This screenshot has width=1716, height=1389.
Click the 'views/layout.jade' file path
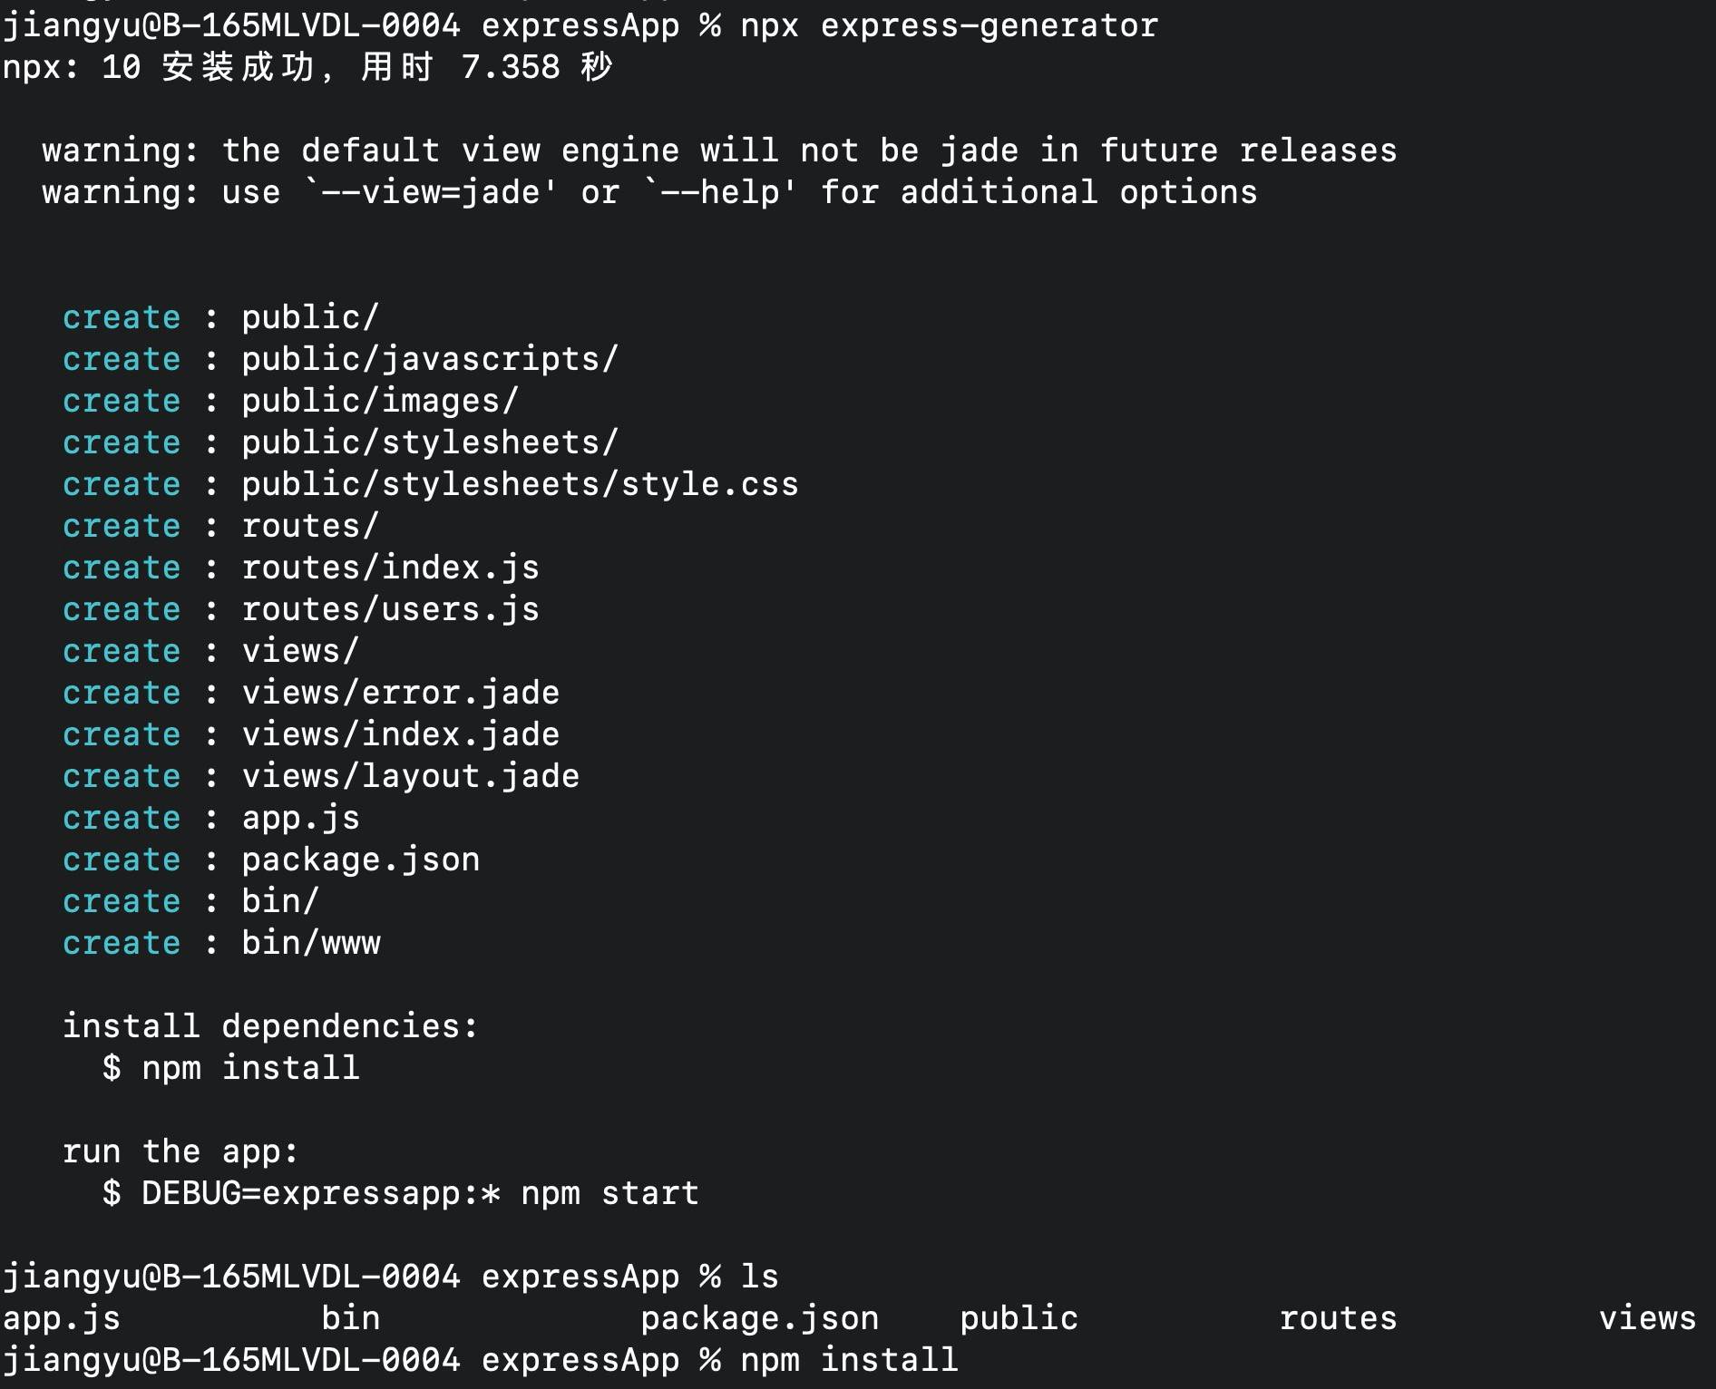click(x=410, y=776)
